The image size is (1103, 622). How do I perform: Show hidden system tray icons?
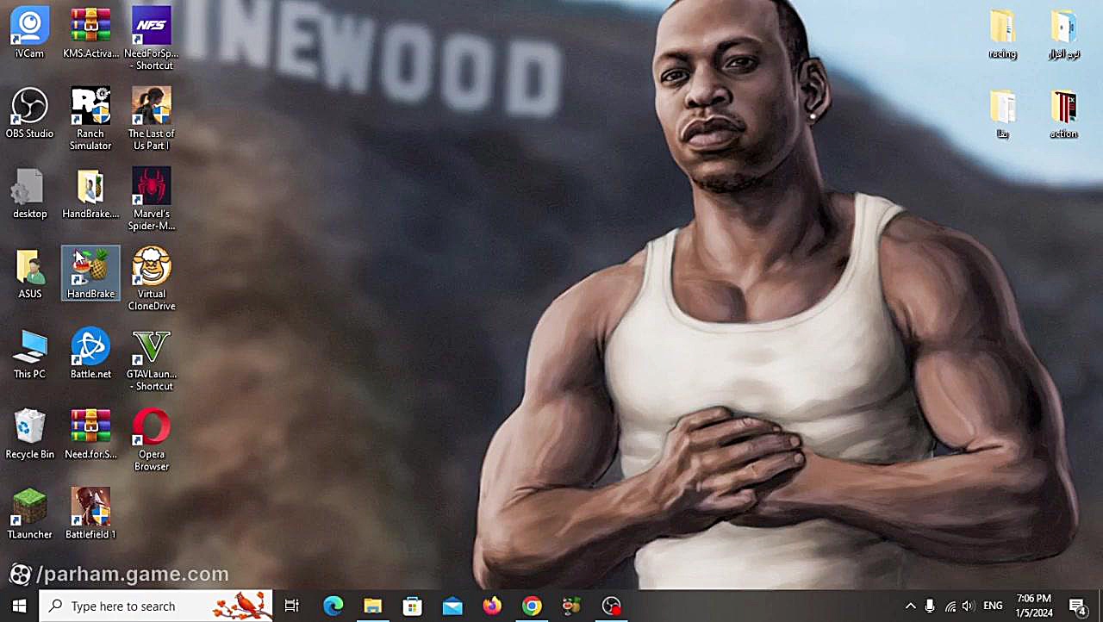coord(910,606)
